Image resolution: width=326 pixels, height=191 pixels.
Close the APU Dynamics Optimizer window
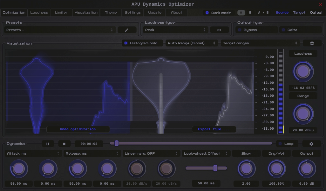point(320,4)
